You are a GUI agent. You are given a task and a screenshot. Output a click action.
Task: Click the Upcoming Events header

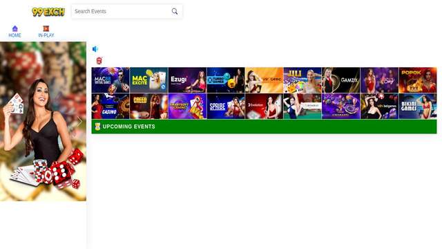(x=264, y=127)
